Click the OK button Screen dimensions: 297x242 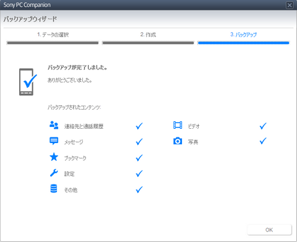tap(269, 230)
